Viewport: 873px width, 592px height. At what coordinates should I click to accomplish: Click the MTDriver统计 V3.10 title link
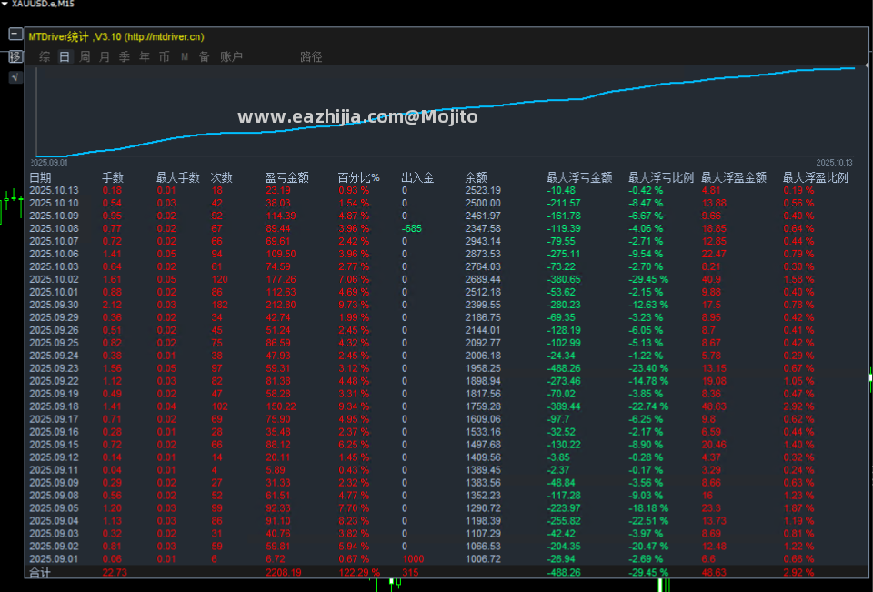[116, 36]
